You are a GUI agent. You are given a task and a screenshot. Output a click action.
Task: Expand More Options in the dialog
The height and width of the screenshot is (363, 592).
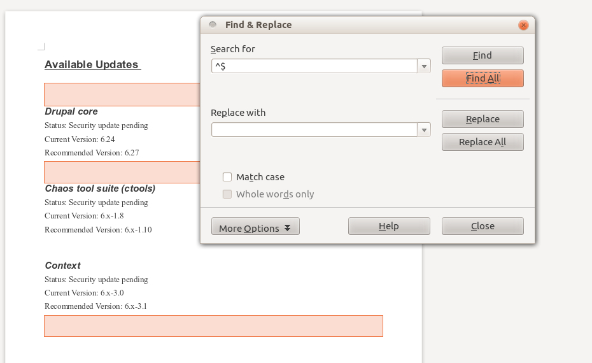(255, 227)
